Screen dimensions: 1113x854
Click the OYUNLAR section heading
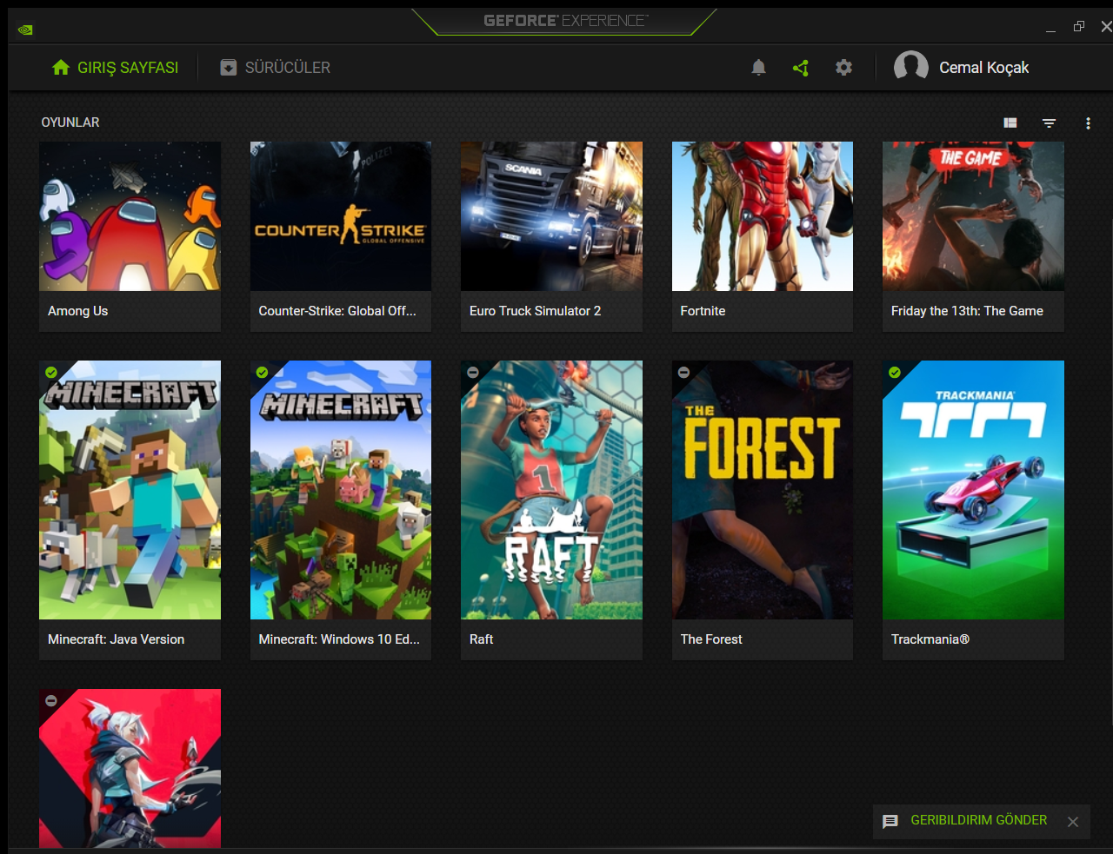click(70, 122)
